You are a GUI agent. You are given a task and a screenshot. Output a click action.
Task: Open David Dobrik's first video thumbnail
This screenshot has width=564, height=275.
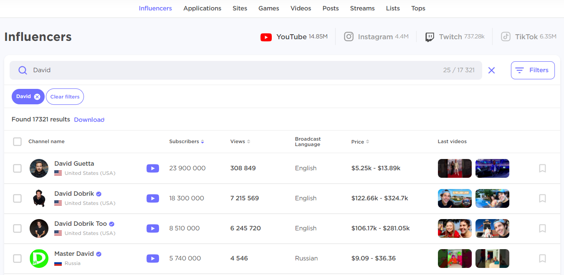click(455, 199)
